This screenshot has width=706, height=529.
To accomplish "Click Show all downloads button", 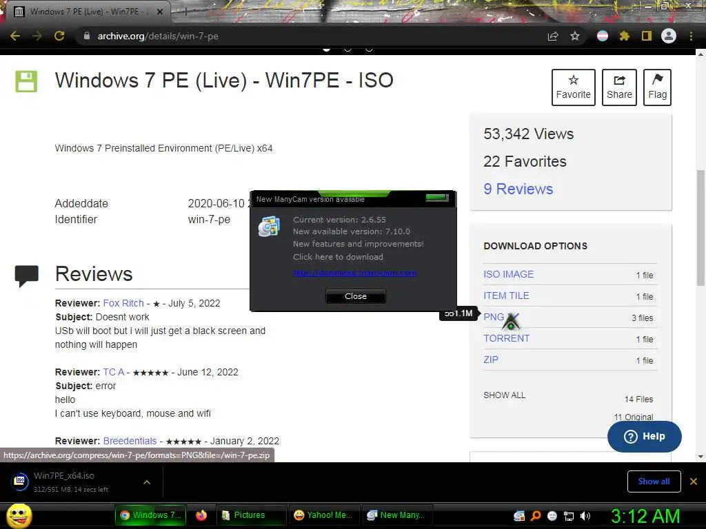I will [654, 481].
